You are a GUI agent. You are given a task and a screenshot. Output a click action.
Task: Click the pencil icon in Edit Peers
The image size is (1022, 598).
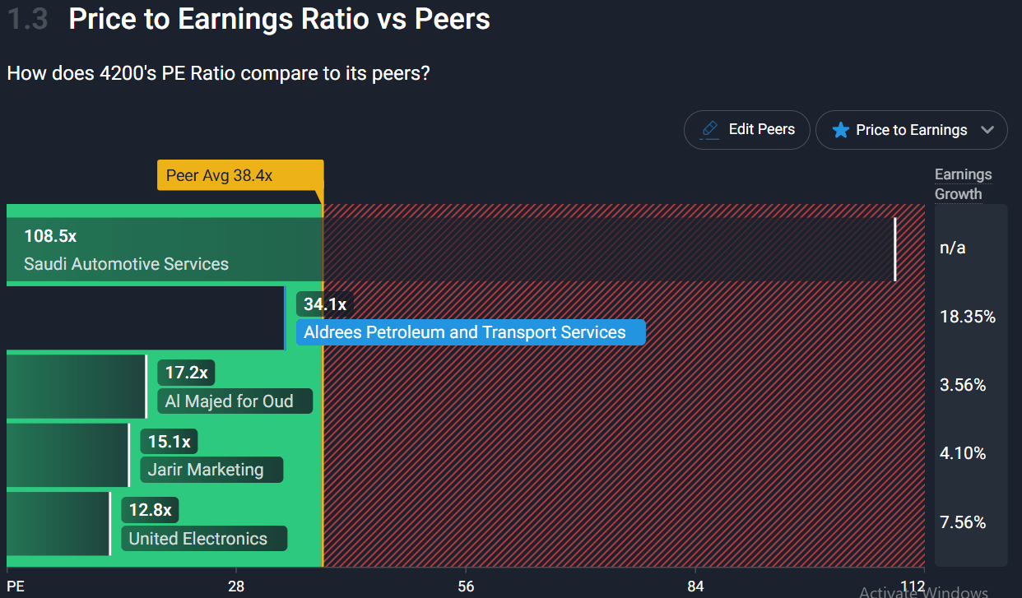point(709,130)
